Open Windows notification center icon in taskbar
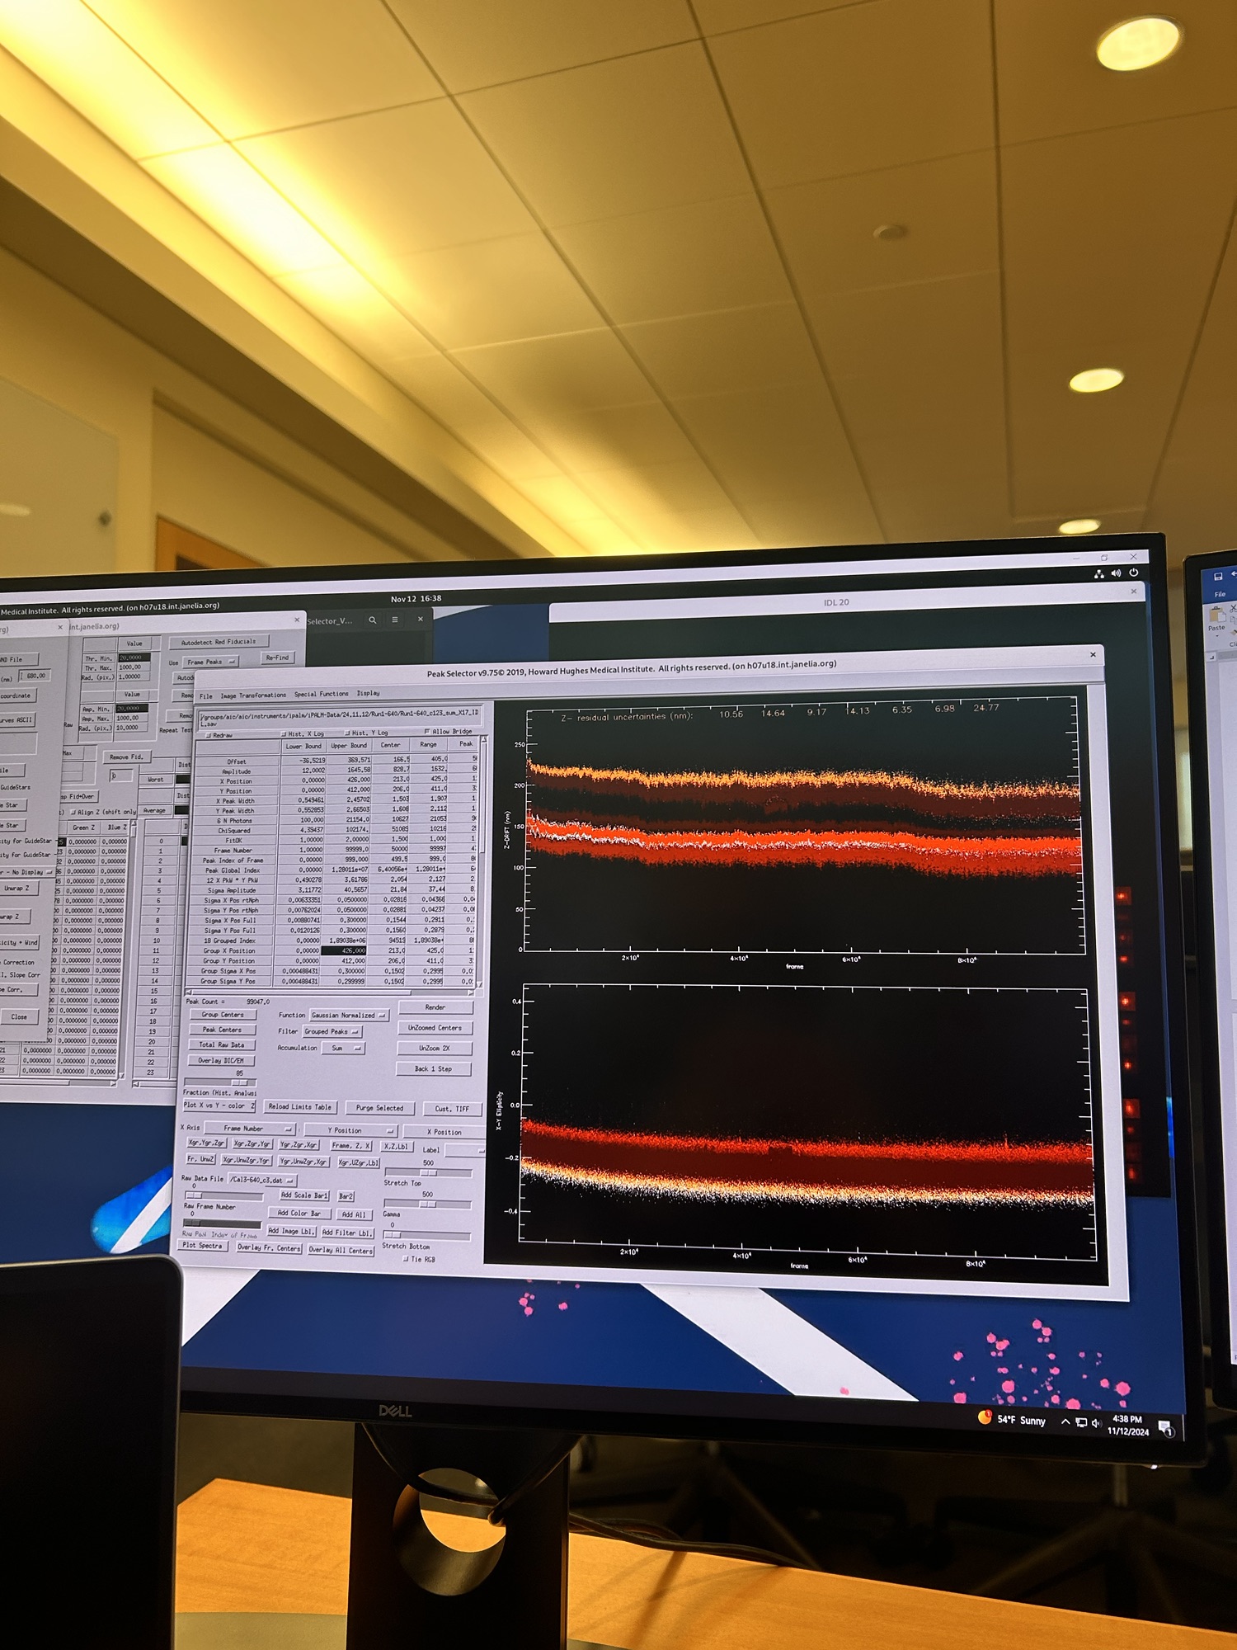This screenshot has width=1237, height=1650. coord(1165,1427)
